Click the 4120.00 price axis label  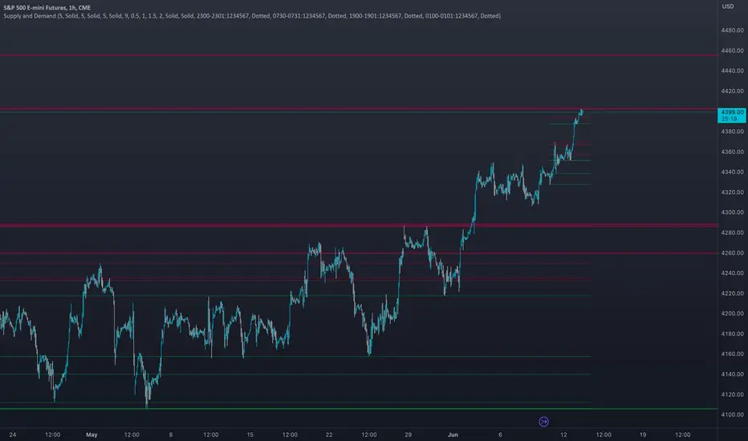pyautogui.click(x=732, y=394)
